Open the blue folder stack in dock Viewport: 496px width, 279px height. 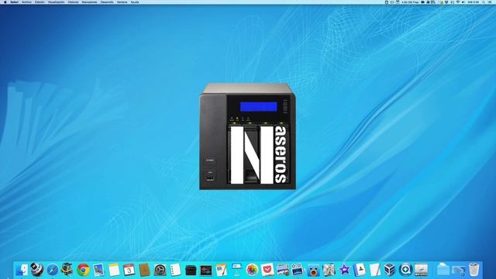point(443,270)
